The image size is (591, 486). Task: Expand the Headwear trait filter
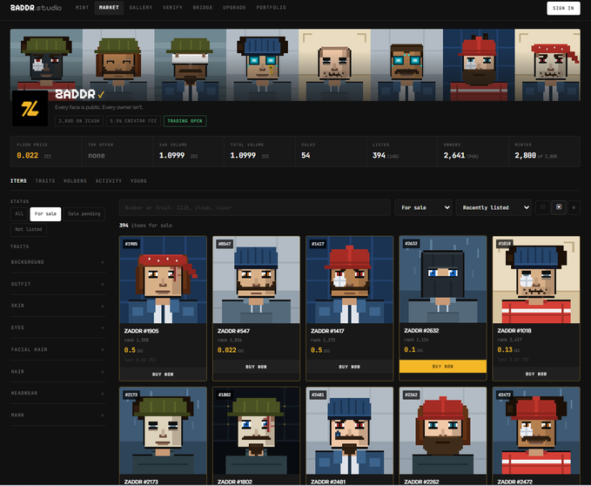[57, 394]
